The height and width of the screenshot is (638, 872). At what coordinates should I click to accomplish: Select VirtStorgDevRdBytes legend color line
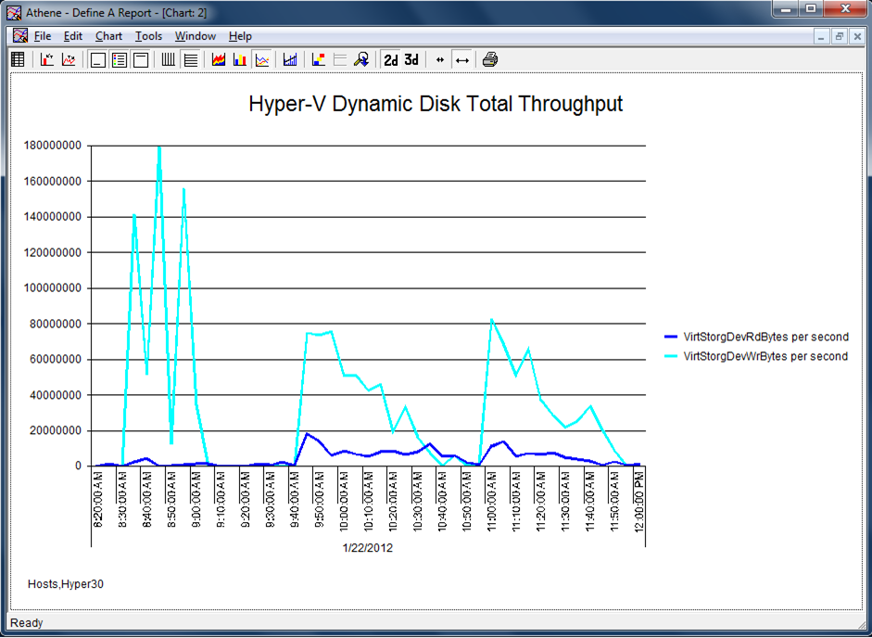(x=671, y=337)
